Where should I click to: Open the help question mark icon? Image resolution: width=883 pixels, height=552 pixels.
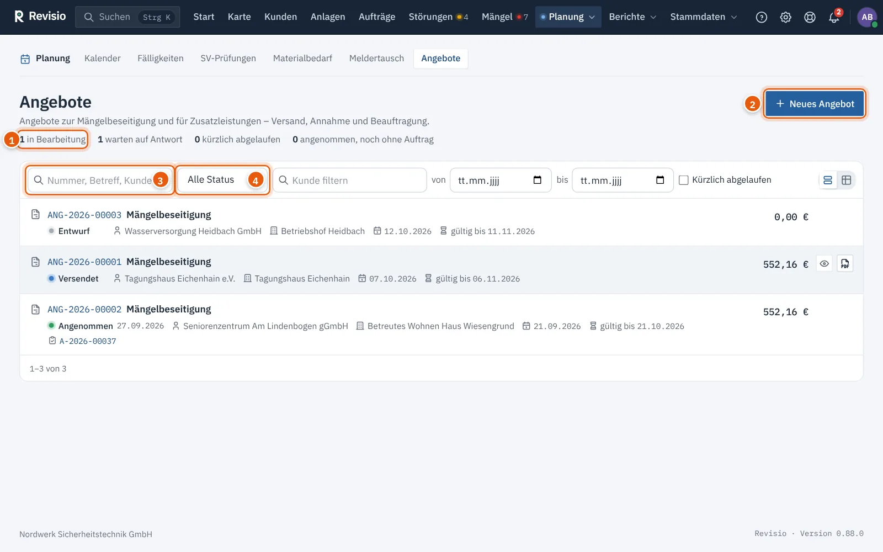coord(762,17)
